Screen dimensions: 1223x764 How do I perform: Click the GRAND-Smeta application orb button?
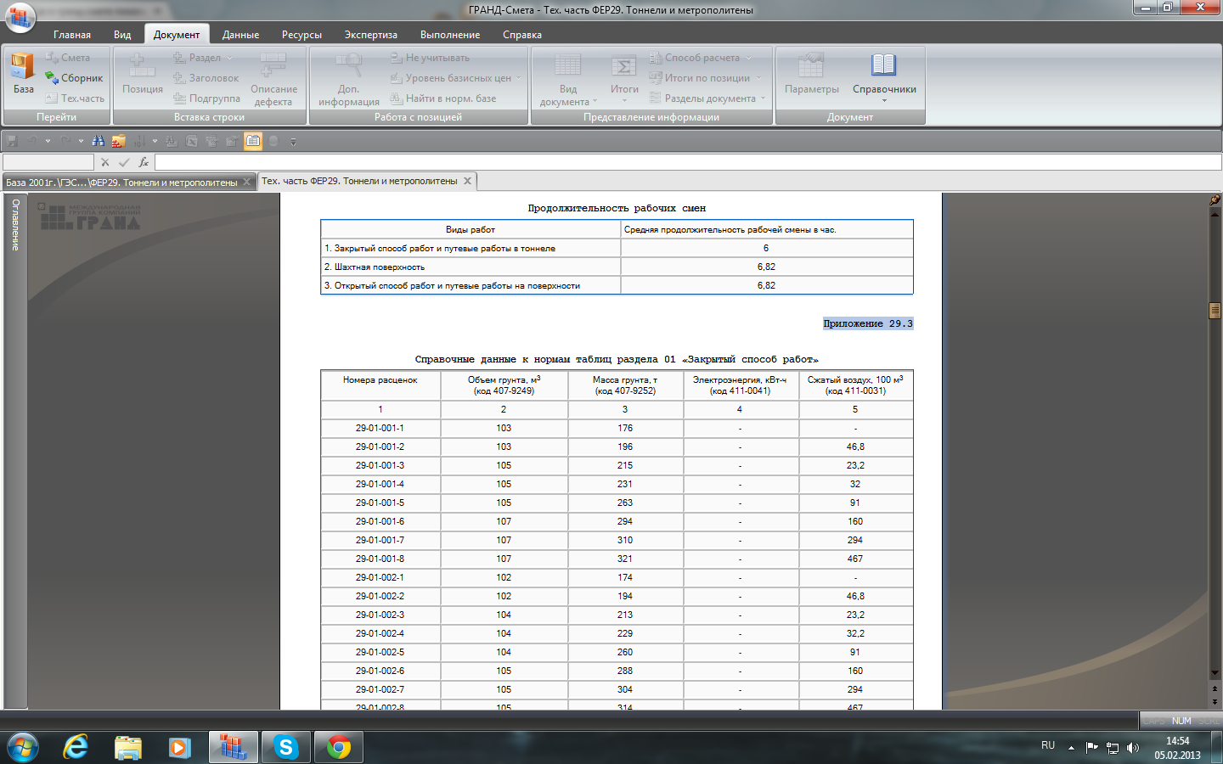pyautogui.click(x=19, y=17)
